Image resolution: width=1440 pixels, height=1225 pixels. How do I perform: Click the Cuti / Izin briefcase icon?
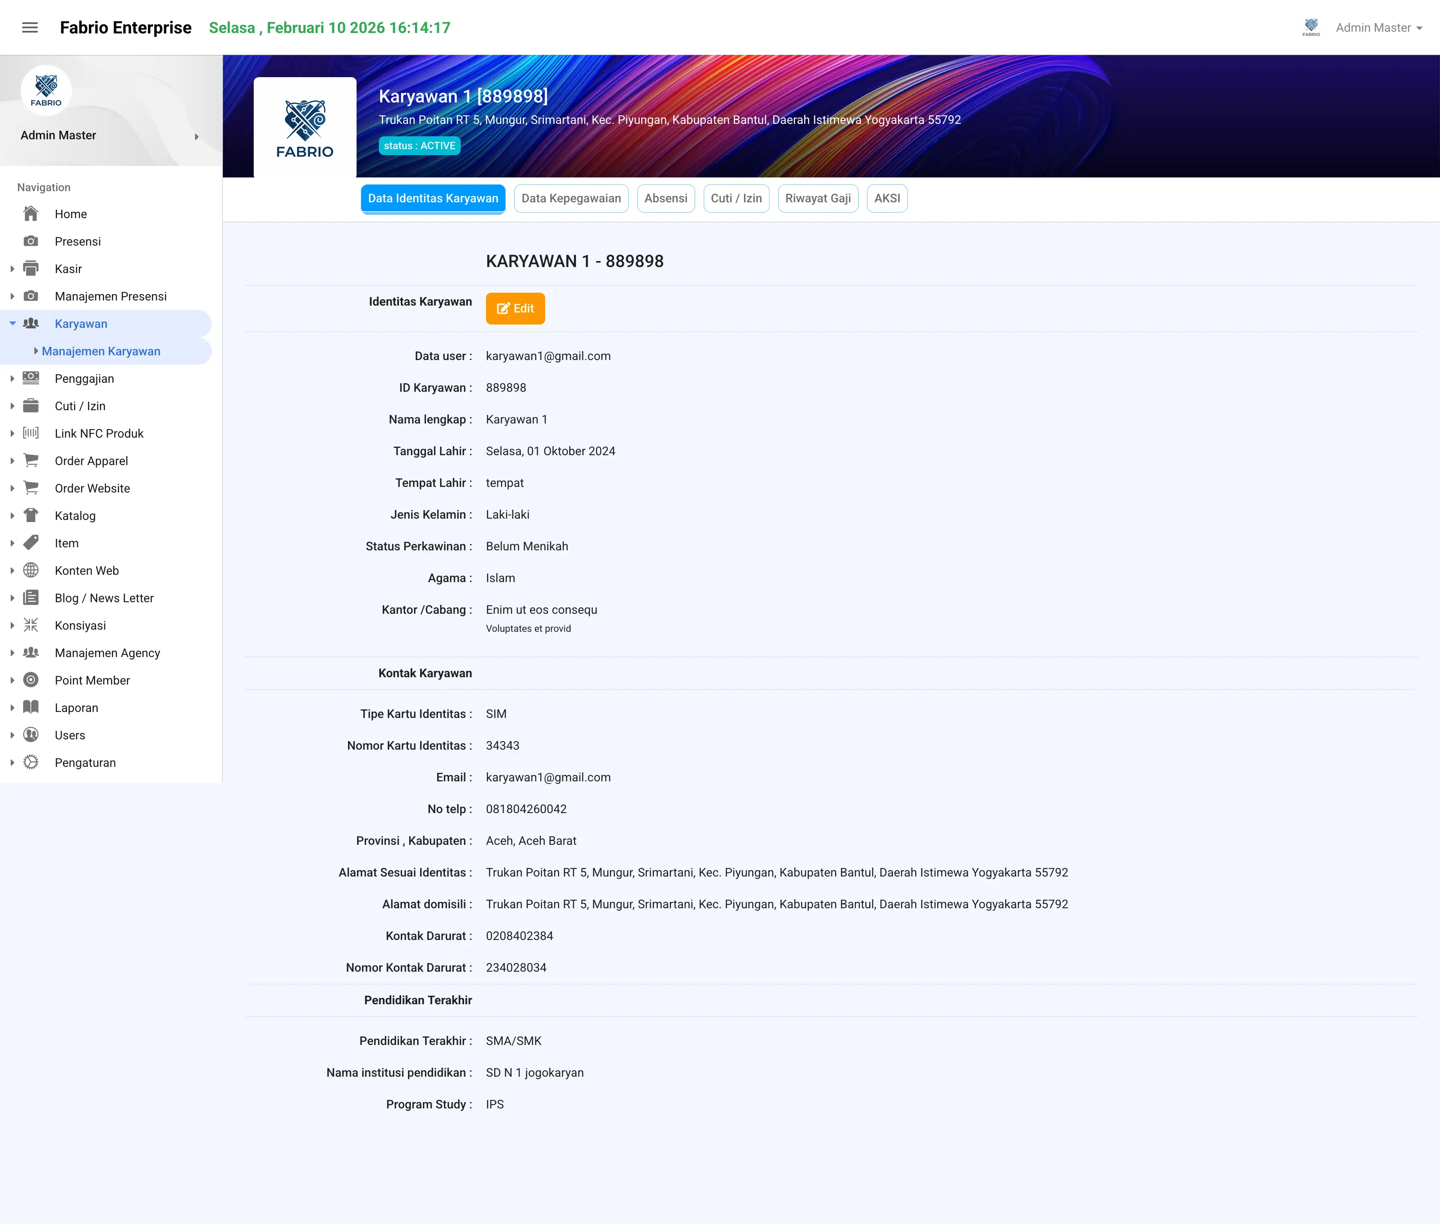pyautogui.click(x=30, y=405)
